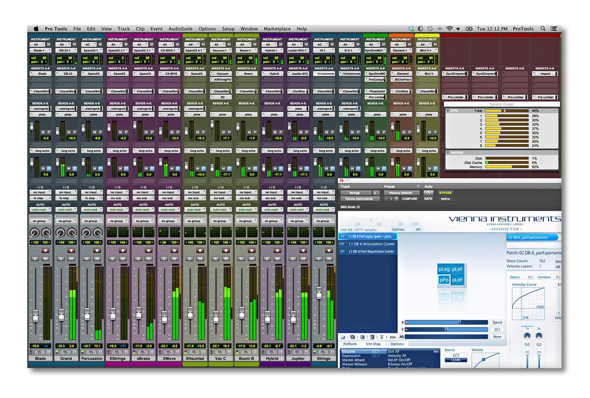Viewport: 590px width, 398px height.
Task: Open Spotlight search magnifier icon
Action: pos(543,29)
